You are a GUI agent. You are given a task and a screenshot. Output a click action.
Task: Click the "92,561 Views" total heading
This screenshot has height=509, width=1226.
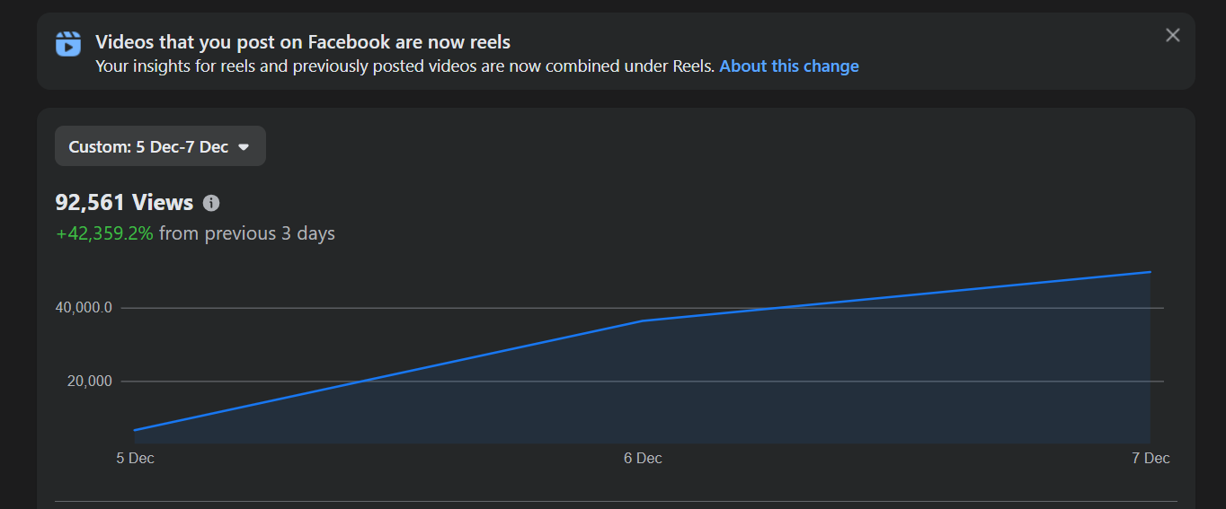(x=124, y=203)
